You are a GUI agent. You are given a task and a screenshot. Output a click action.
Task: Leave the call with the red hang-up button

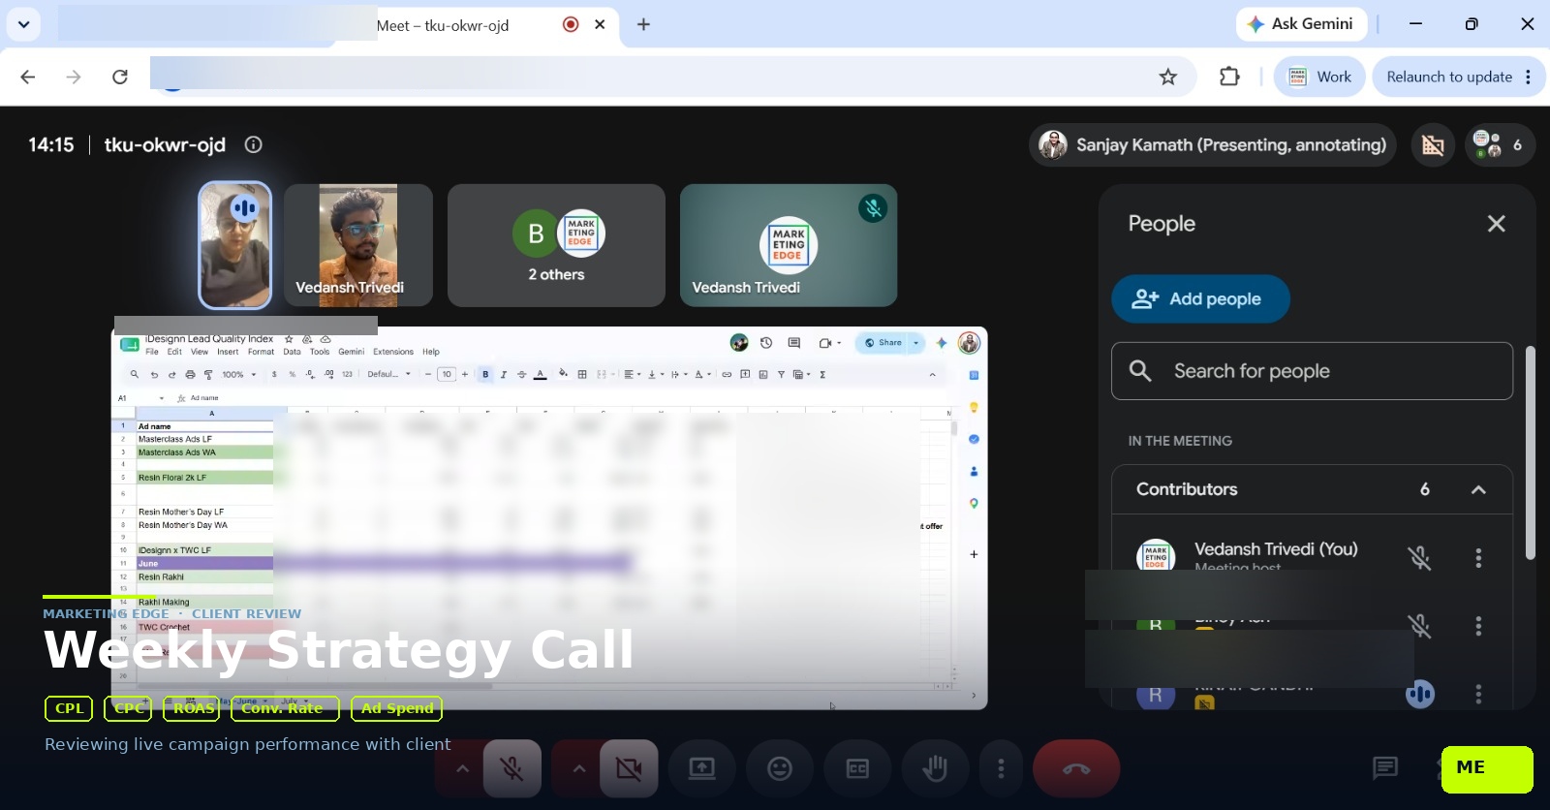point(1076,768)
